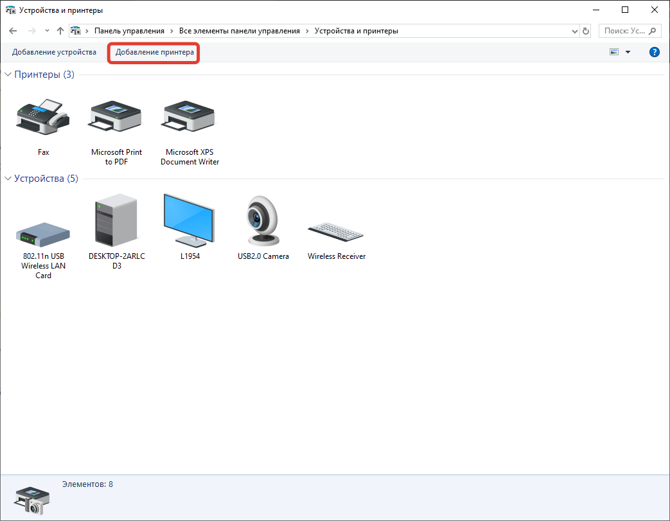The height and width of the screenshot is (521, 670).
Task: Select Microsoft Print to PDF printer
Action: pos(116,118)
